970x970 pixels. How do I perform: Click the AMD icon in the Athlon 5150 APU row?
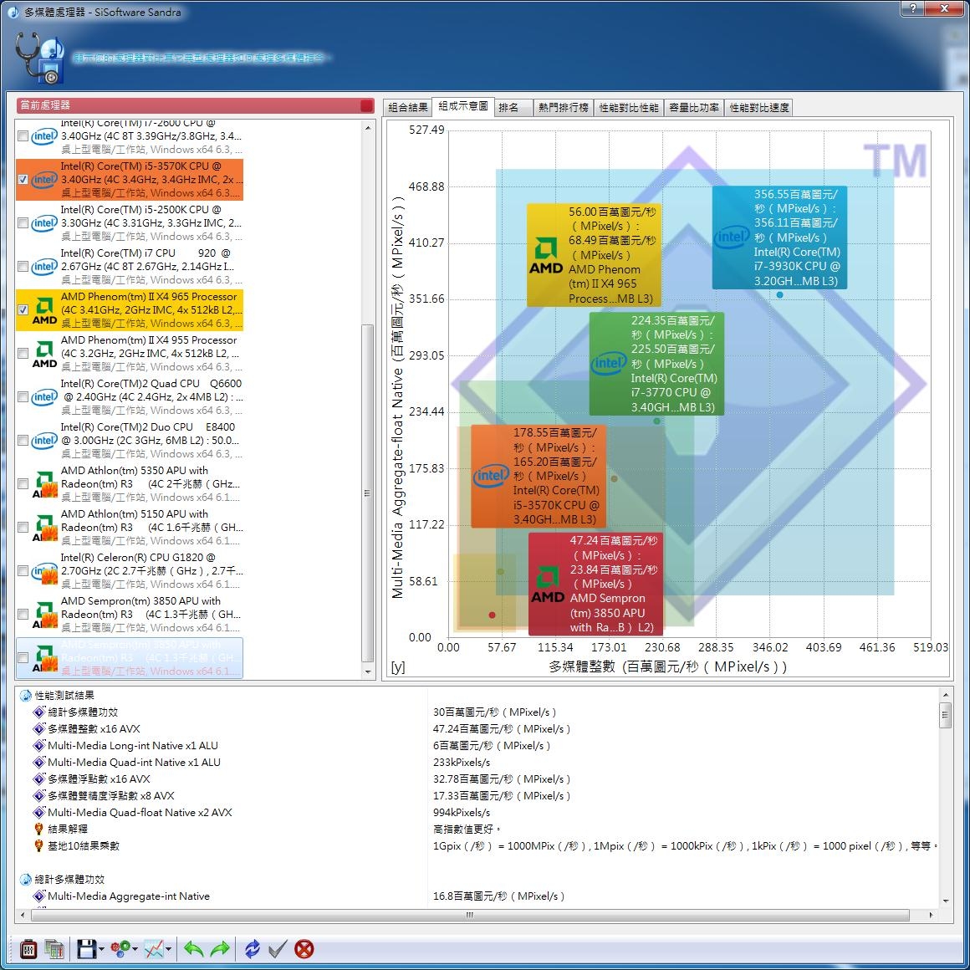tap(44, 528)
